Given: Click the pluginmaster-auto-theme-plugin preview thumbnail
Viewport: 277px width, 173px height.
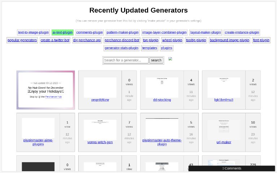Looking at the screenshot, I should click(162, 128).
